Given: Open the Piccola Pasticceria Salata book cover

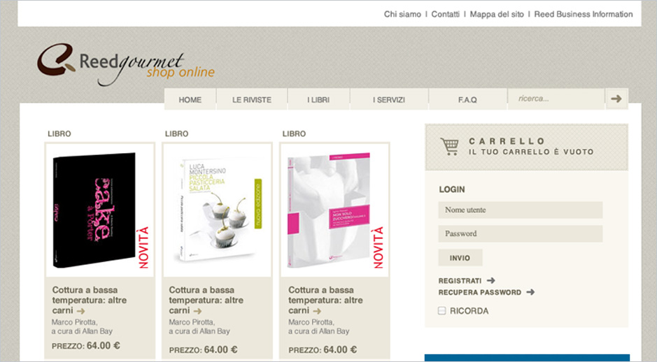Looking at the screenshot, I should point(218,210).
